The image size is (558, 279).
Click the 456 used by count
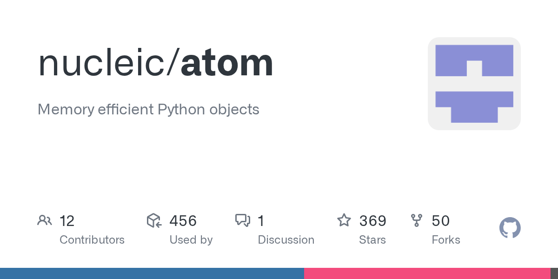pos(183,221)
